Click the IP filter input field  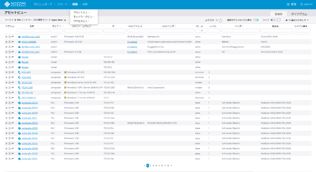(115, 31)
